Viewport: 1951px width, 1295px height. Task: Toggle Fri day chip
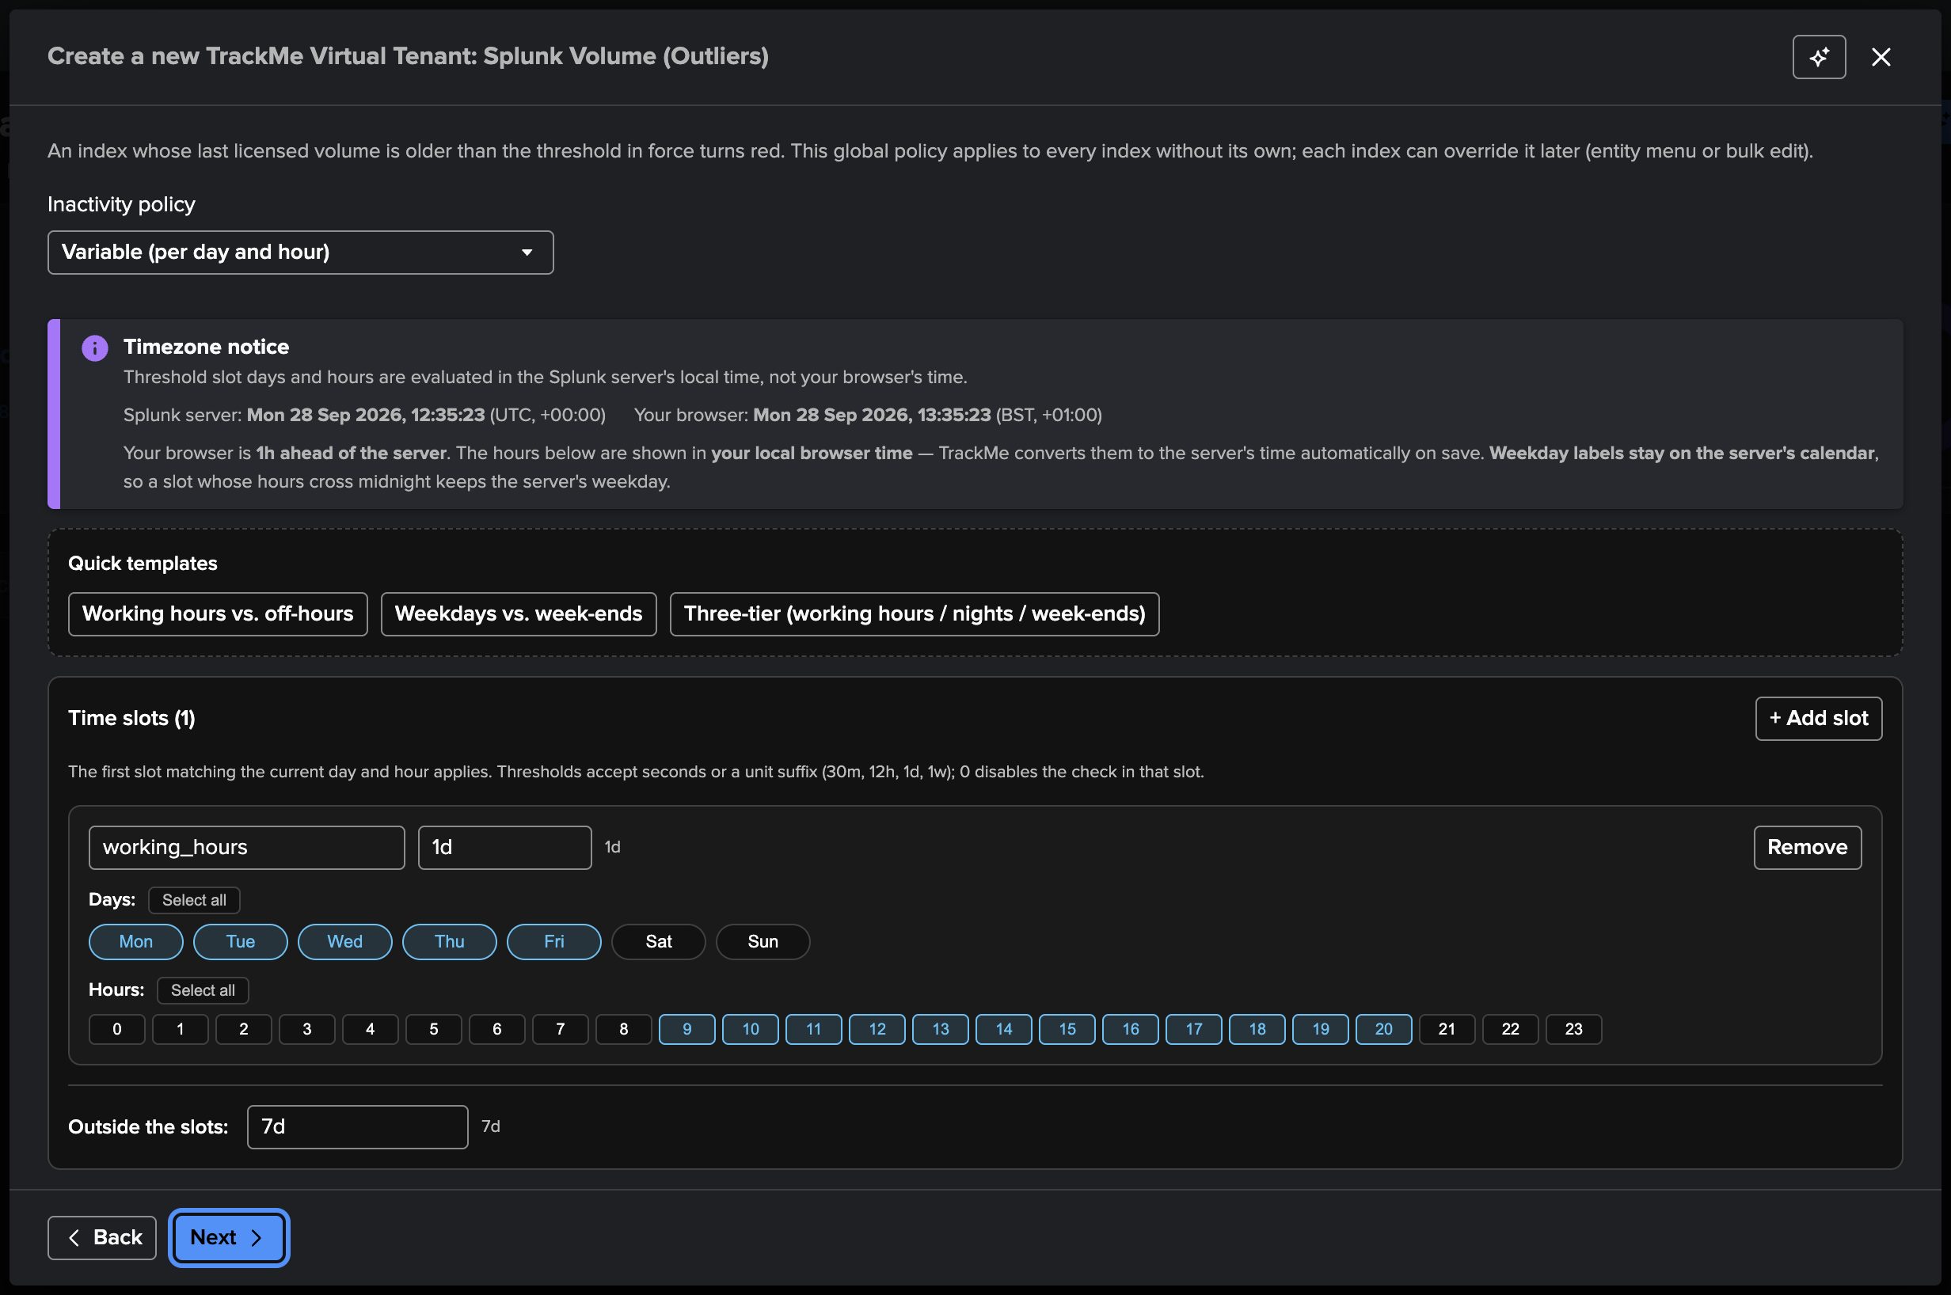pos(554,941)
